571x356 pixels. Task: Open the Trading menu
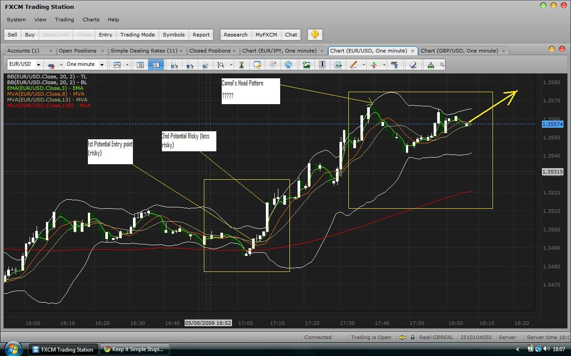(x=64, y=20)
